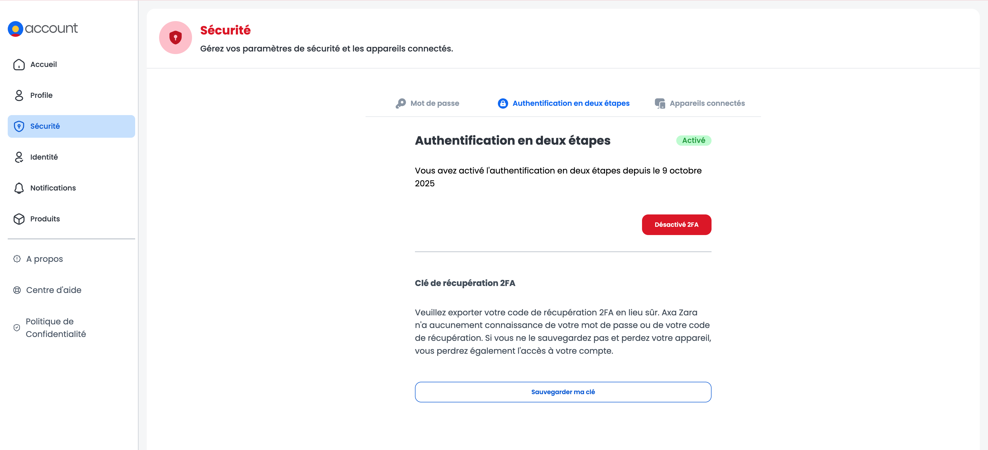Select Authentification en deux étapes tab
This screenshot has height=450, width=988.
pyautogui.click(x=571, y=103)
